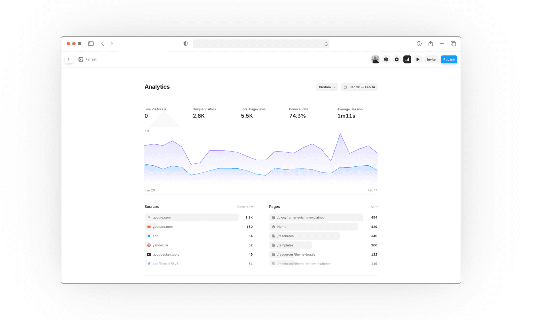Expand the Referrer sources dropdown
This screenshot has width=534, height=320.
(245, 207)
